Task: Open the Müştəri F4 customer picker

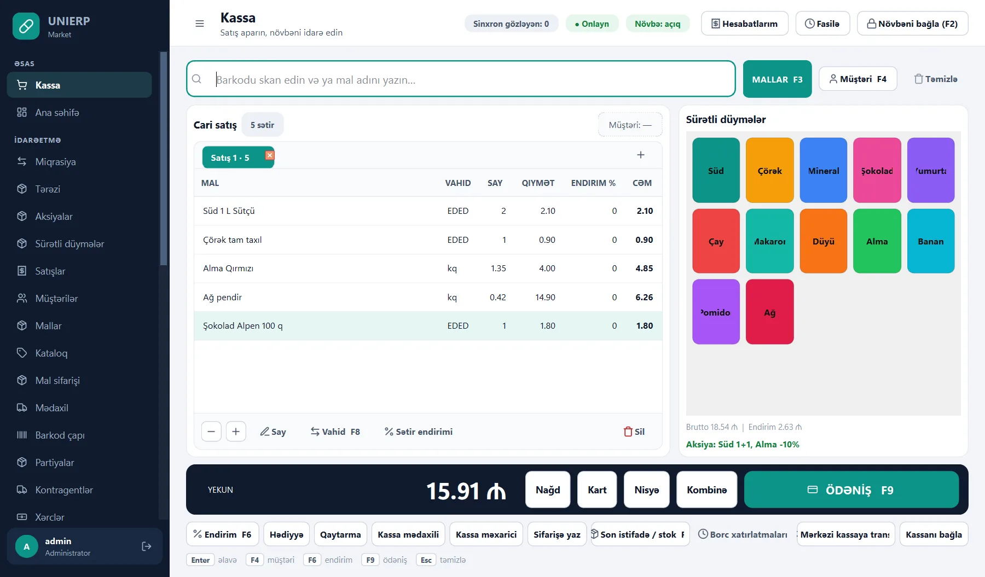Action: [x=858, y=79]
